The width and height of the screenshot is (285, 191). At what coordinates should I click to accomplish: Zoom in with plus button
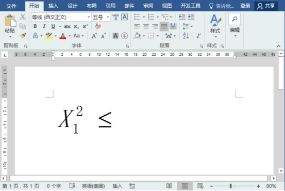pos(258,186)
